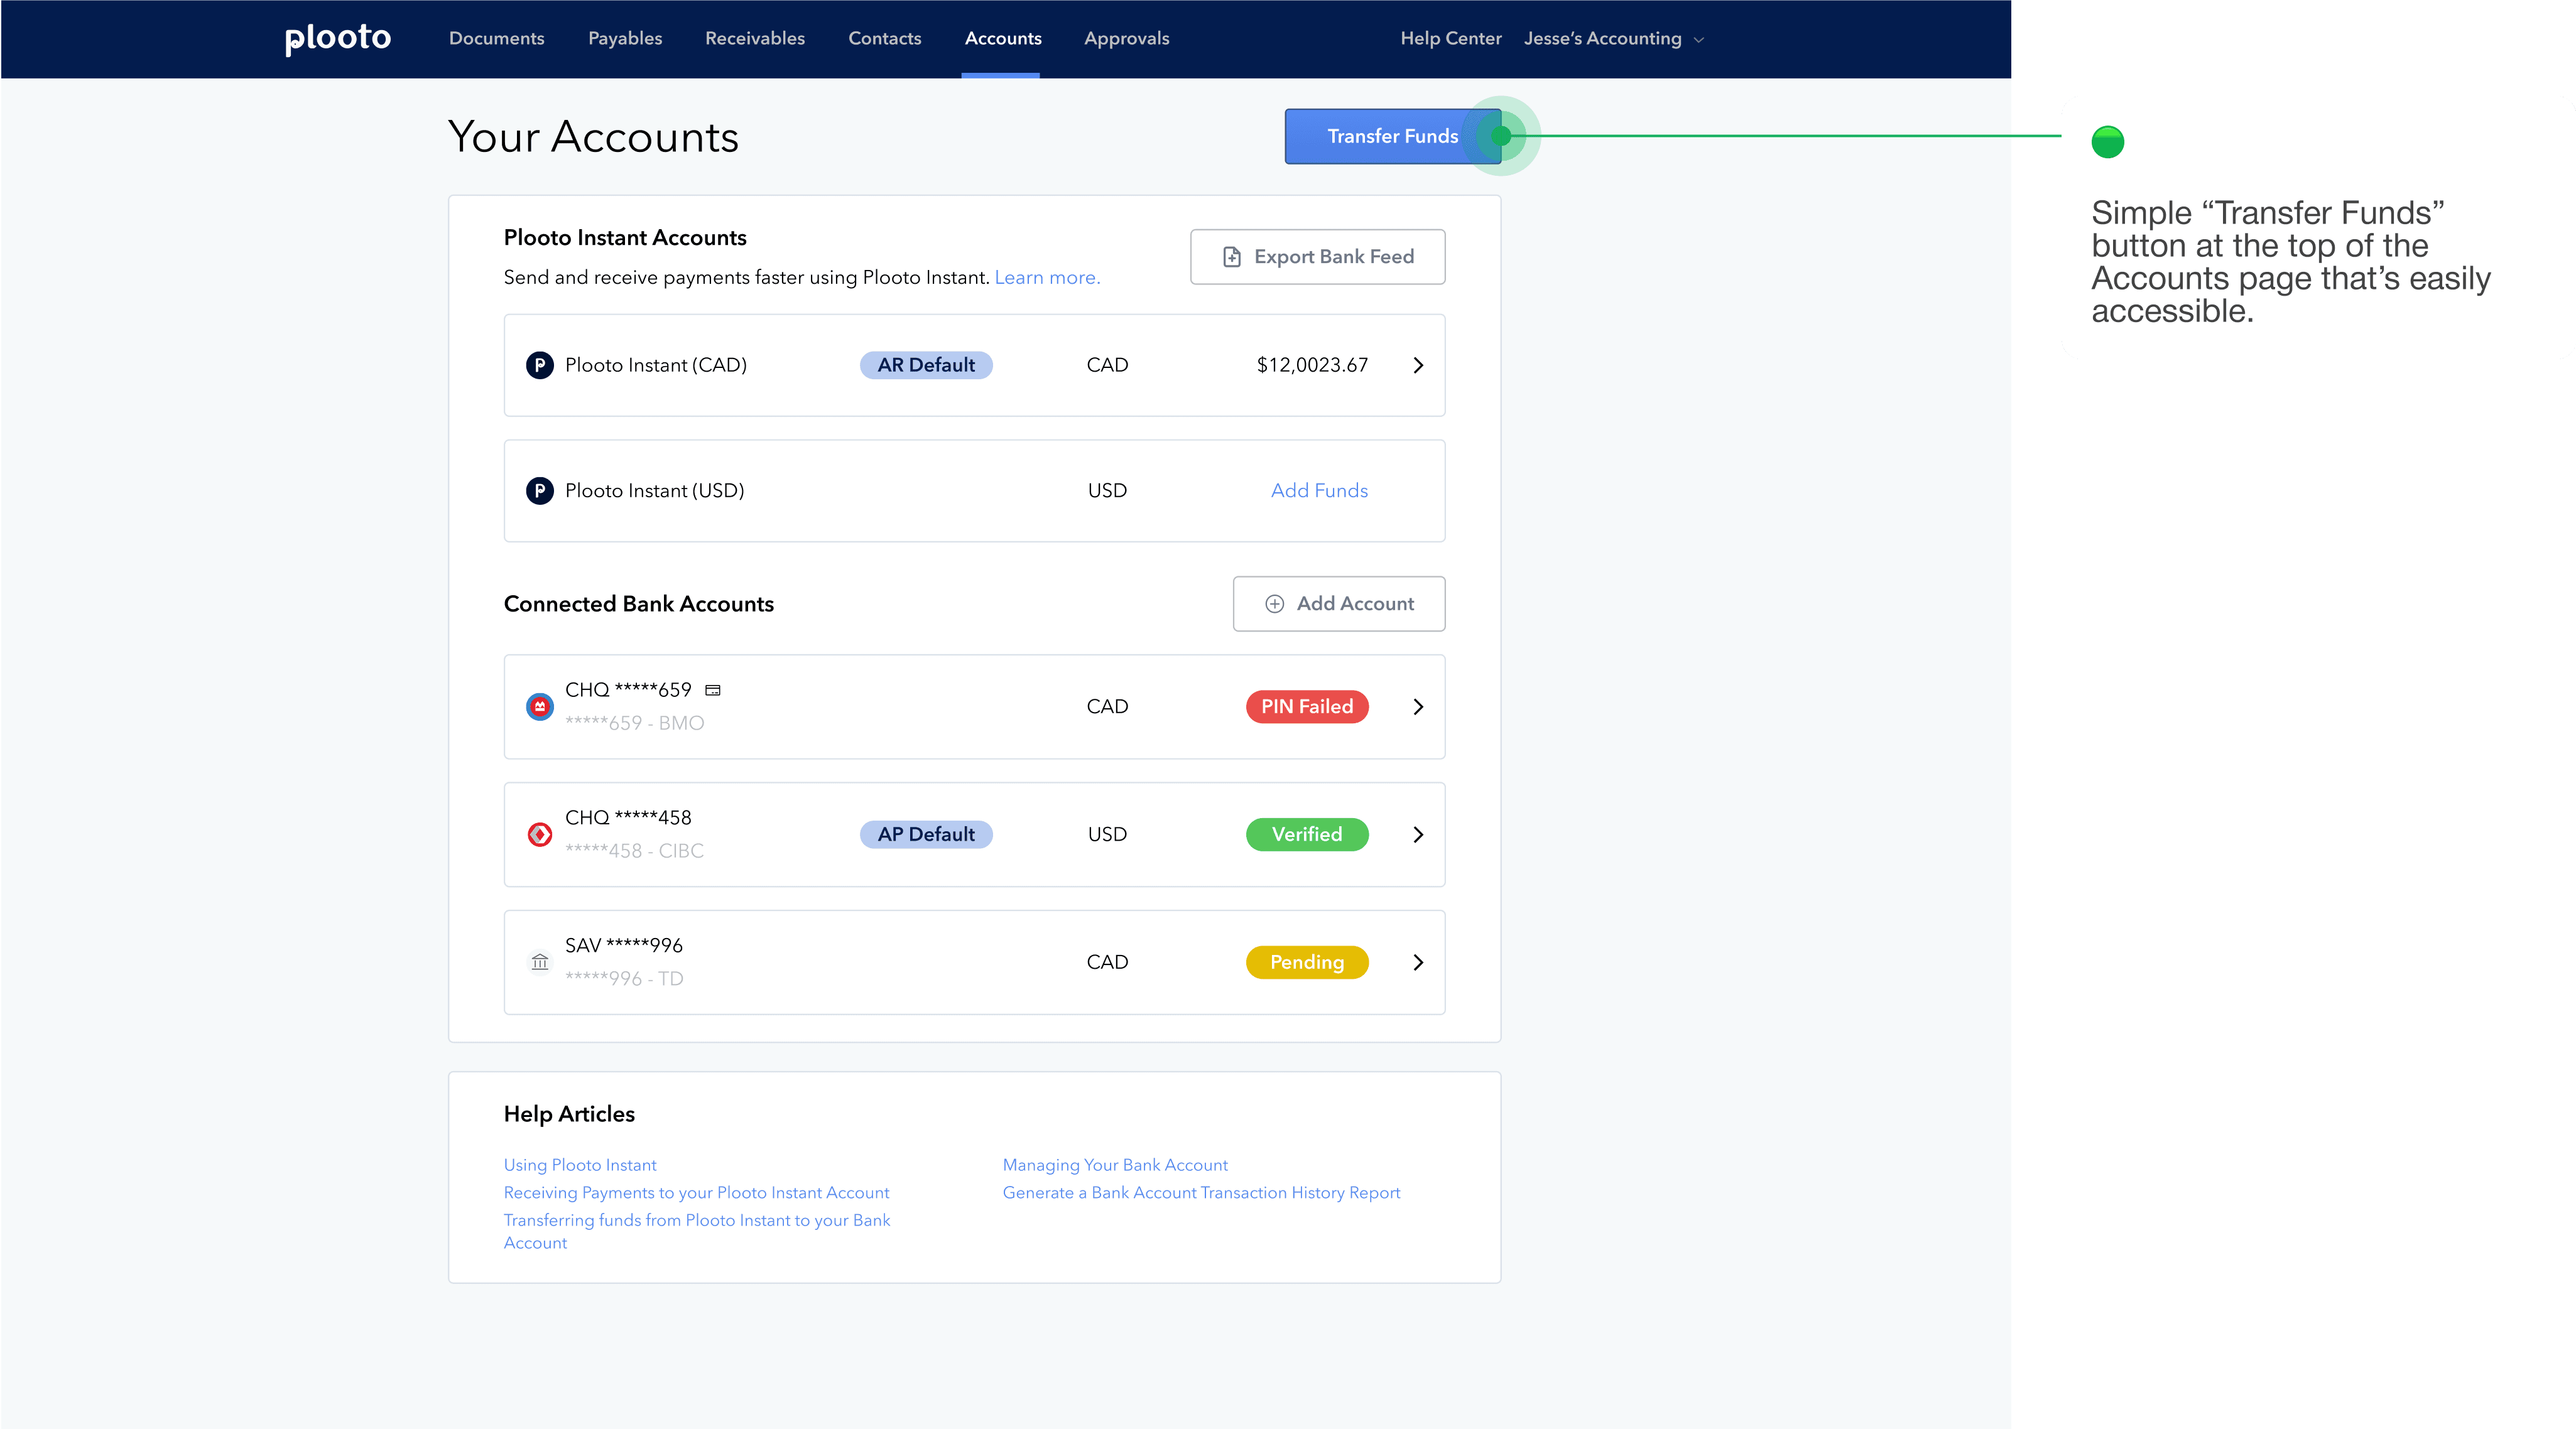Click the card icon beside CHQ *****659
The width and height of the screenshot is (2576, 1429).
pos(713,689)
